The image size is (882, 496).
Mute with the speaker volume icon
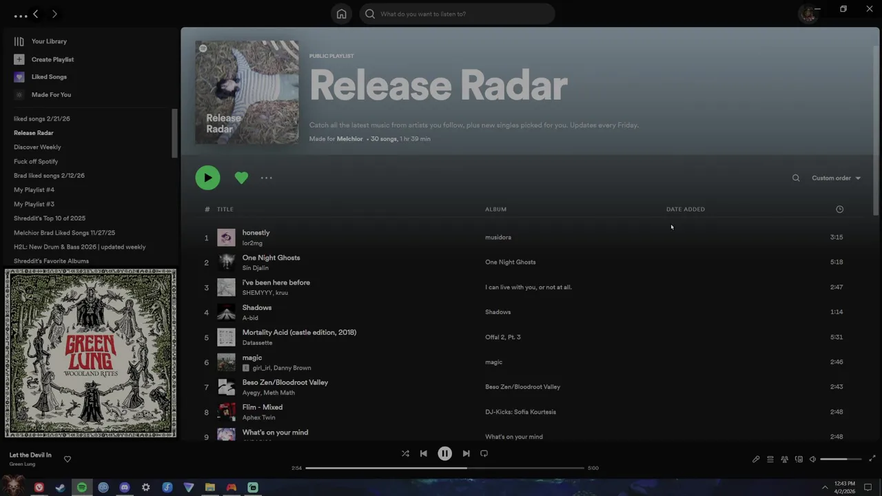pyautogui.click(x=812, y=459)
